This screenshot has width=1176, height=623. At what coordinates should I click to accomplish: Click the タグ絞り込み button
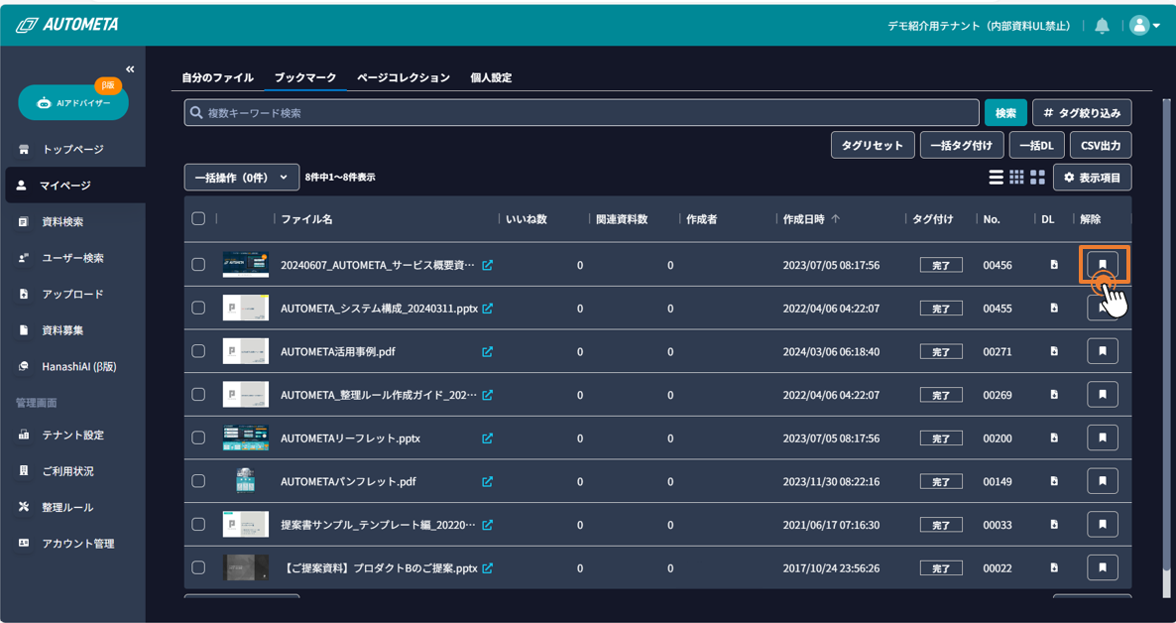pyautogui.click(x=1082, y=112)
